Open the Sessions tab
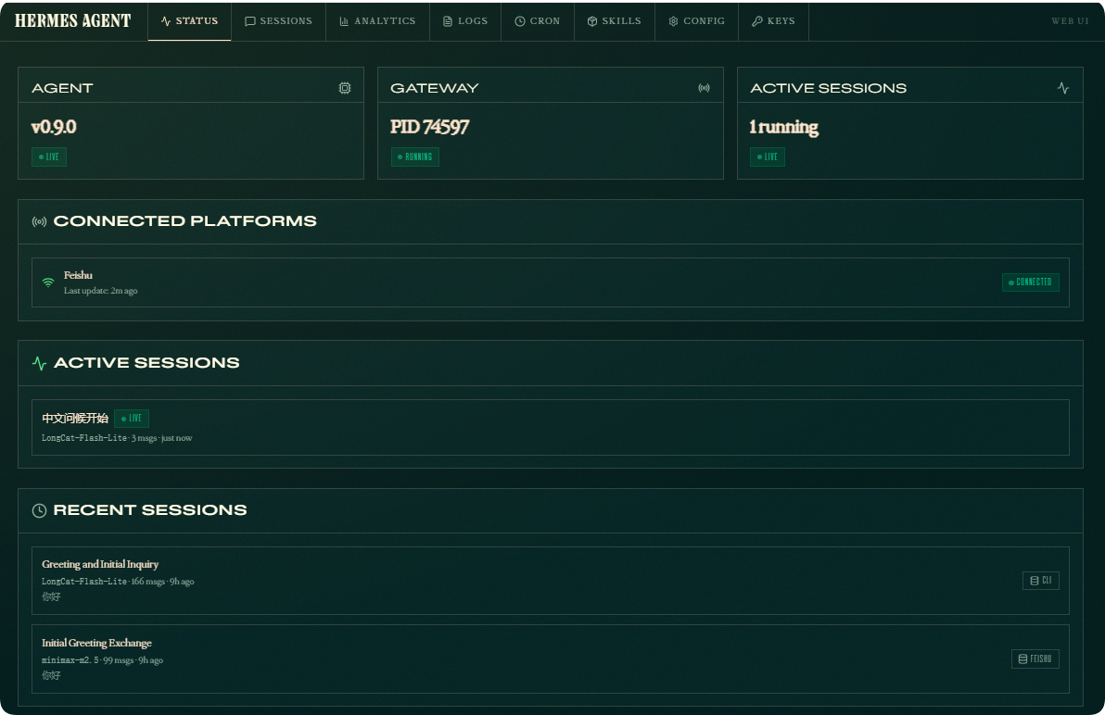Viewport: 1105px width, 715px height. [x=278, y=21]
